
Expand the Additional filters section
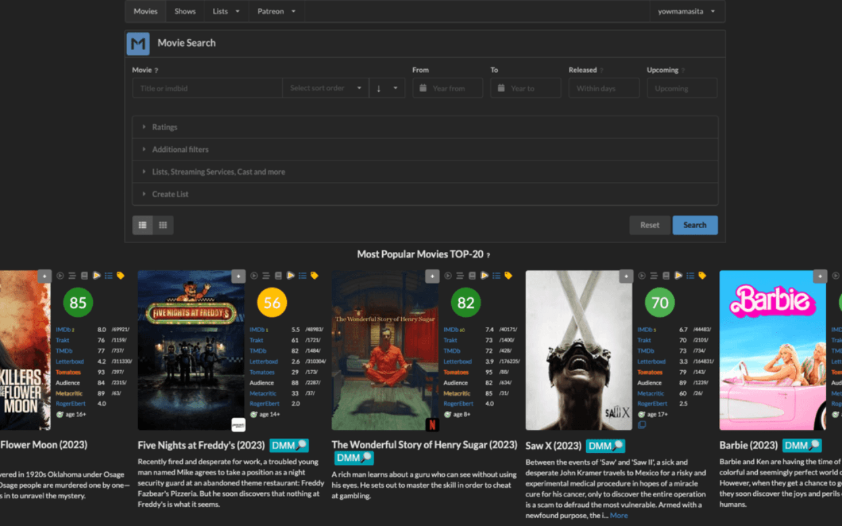(425, 150)
